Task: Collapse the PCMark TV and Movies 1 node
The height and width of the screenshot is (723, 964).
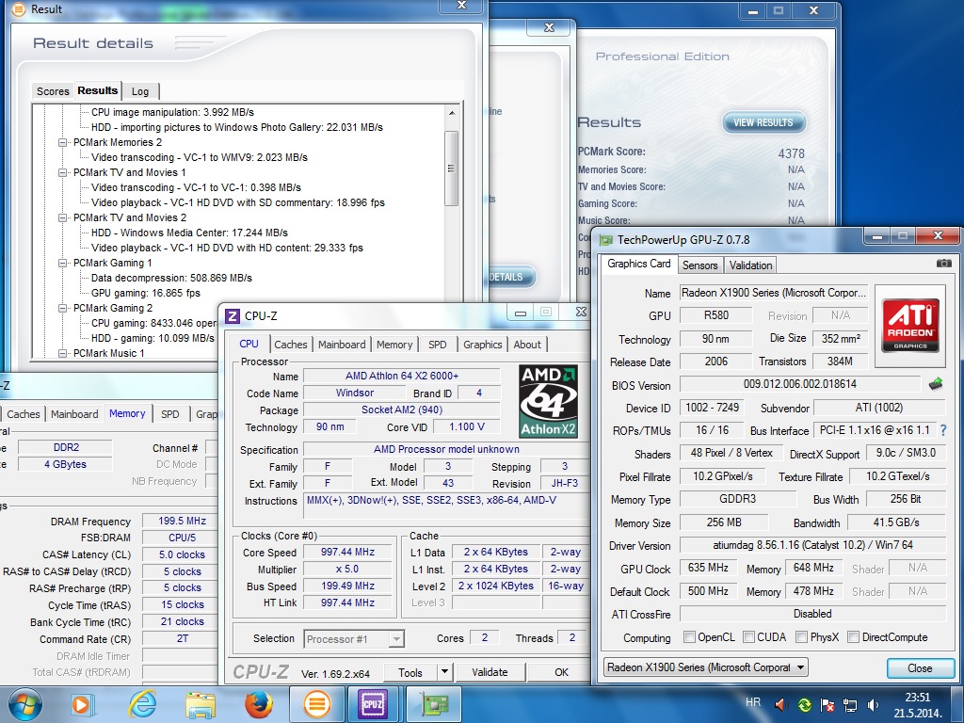Action: [x=62, y=172]
